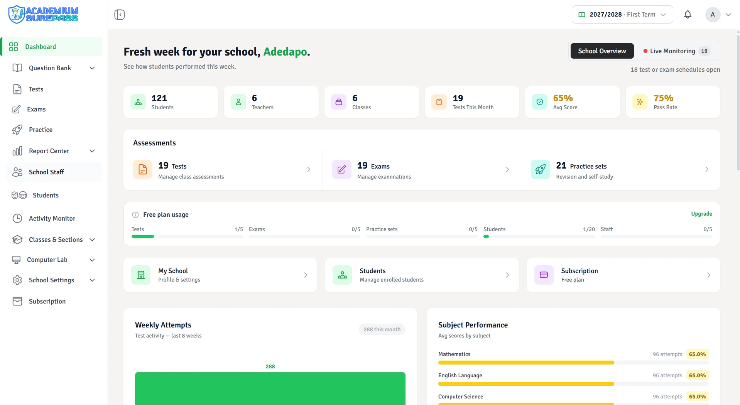Click the Tests document icon in sidebar
The width and height of the screenshot is (740, 405).
[17, 89]
